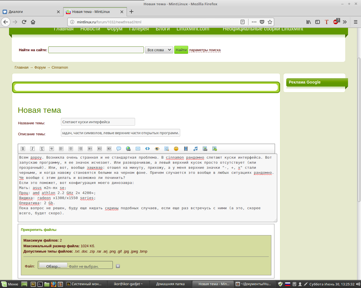Open the Форум navigation menu item

[x=115, y=29]
